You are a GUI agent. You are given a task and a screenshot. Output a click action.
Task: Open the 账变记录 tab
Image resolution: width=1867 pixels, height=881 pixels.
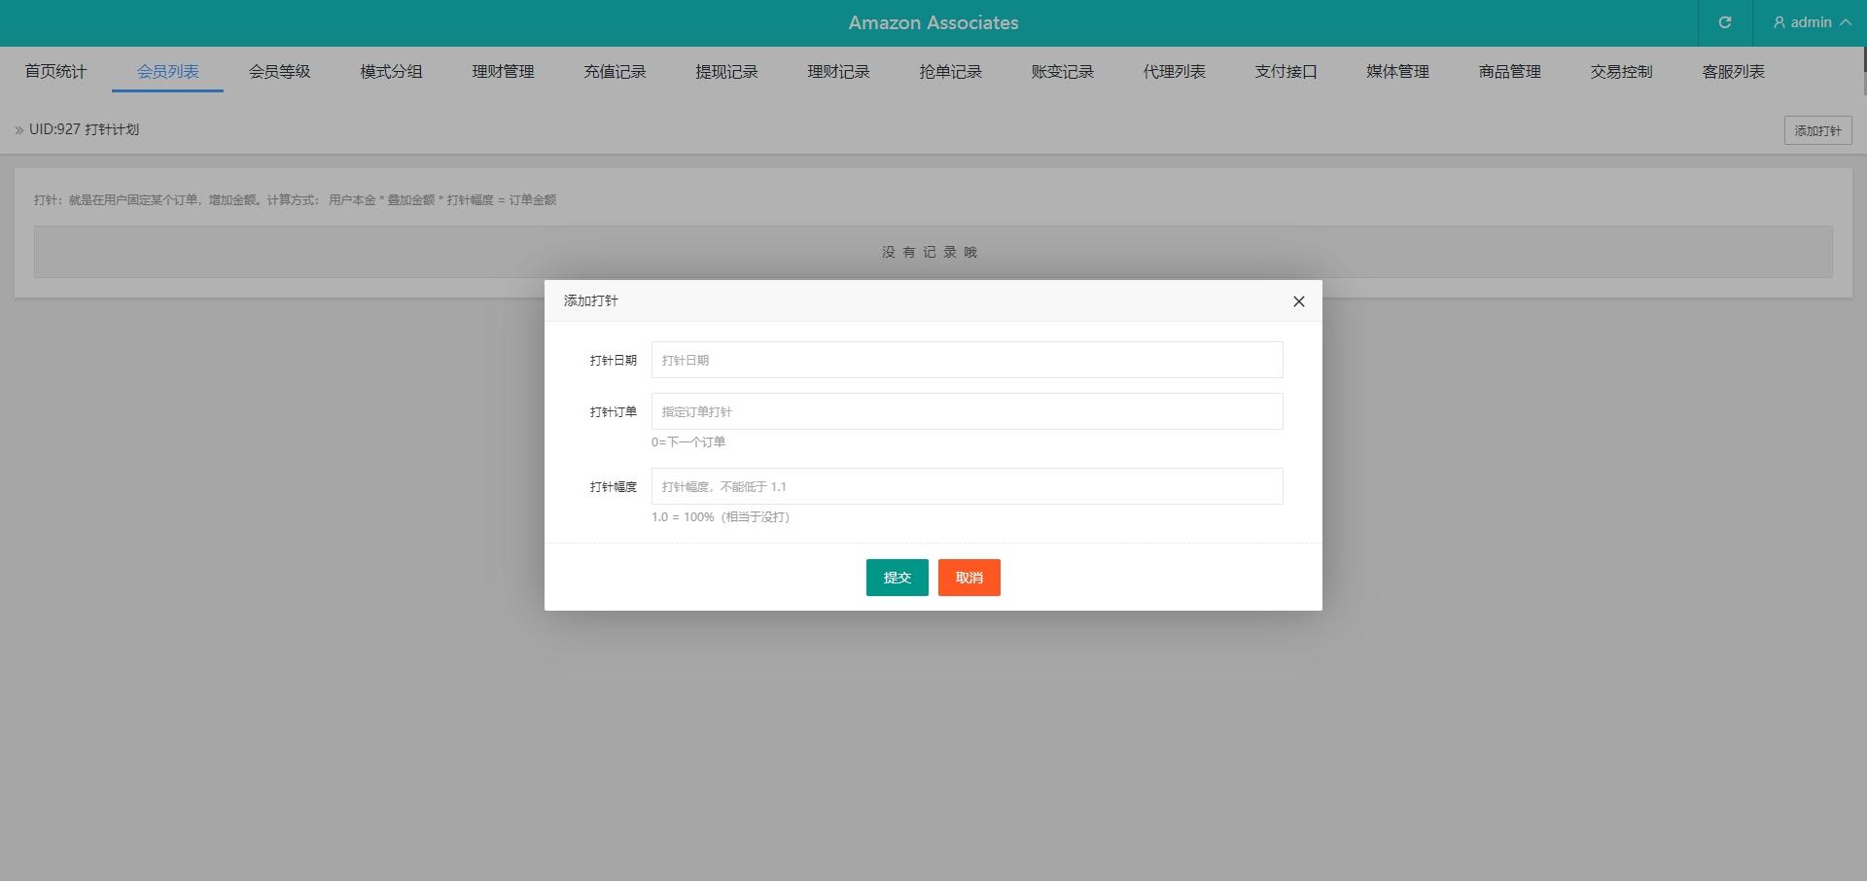coord(1062,71)
